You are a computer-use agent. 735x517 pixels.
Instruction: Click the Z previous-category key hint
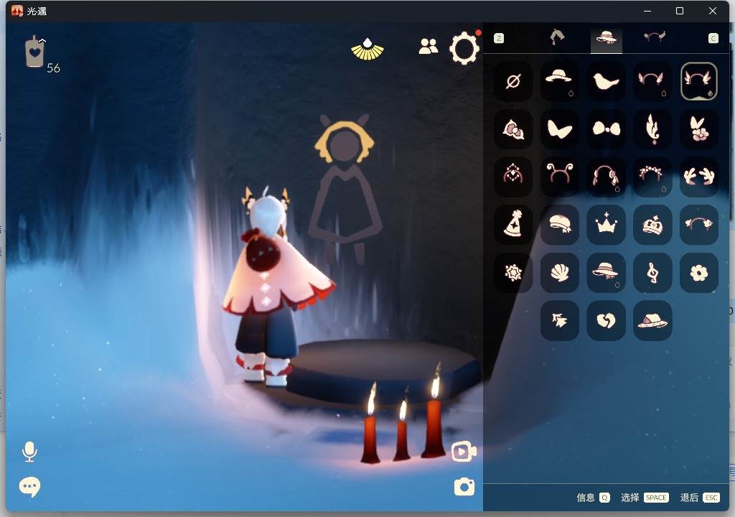[500, 39]
